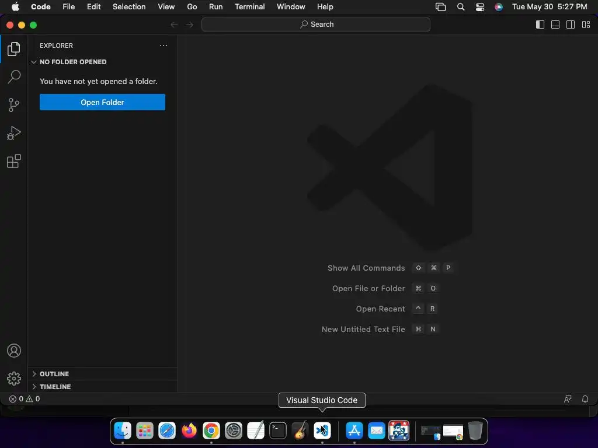Open the Edit menu
Viewport: 598px width, 448px height.
94,7
